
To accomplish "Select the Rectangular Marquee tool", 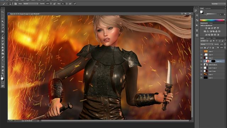I will coord(2,15).
